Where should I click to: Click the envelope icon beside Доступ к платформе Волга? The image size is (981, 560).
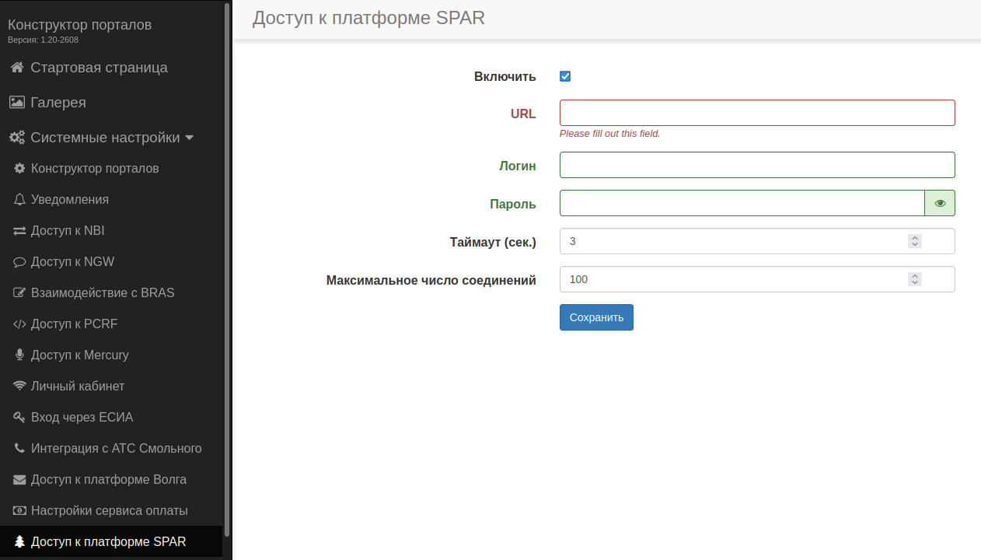point(20,479)
